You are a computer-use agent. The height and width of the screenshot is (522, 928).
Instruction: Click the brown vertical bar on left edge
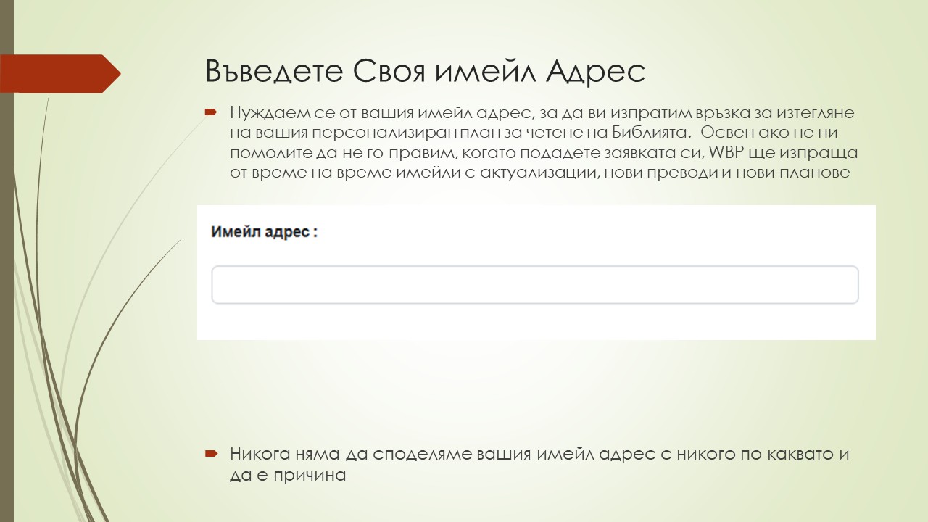pyautogui.click(x=7, y=290)
